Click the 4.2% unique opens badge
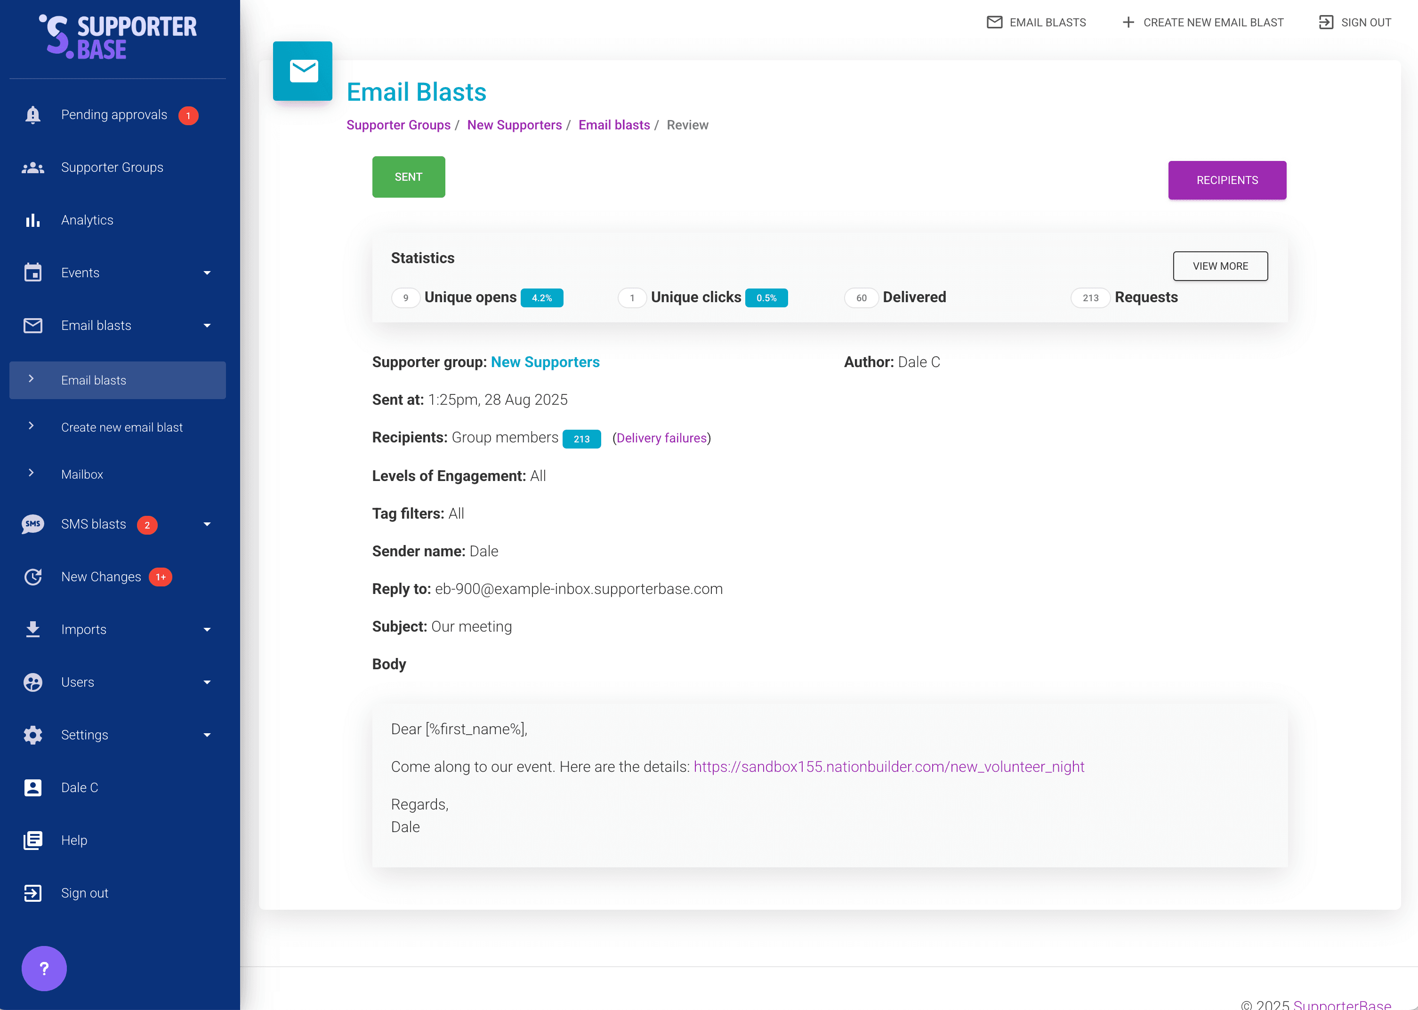The width and height of the screenshot is (1418, 1010). click(x=541, y=297)
